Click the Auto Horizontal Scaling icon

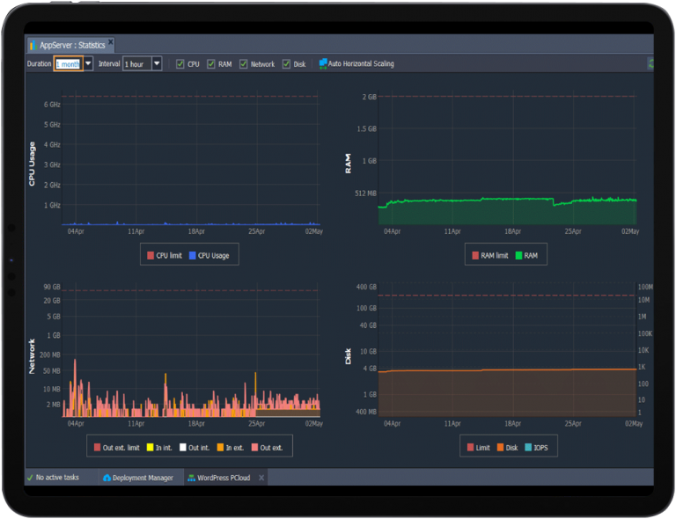click(x=323, y=64)
